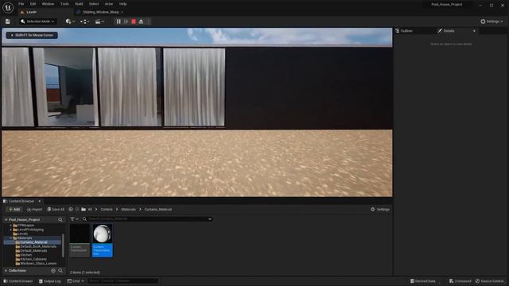Screen dimensions: 509x286
Task: Close the Details panel tab
Action: click(x=474, y=31)
